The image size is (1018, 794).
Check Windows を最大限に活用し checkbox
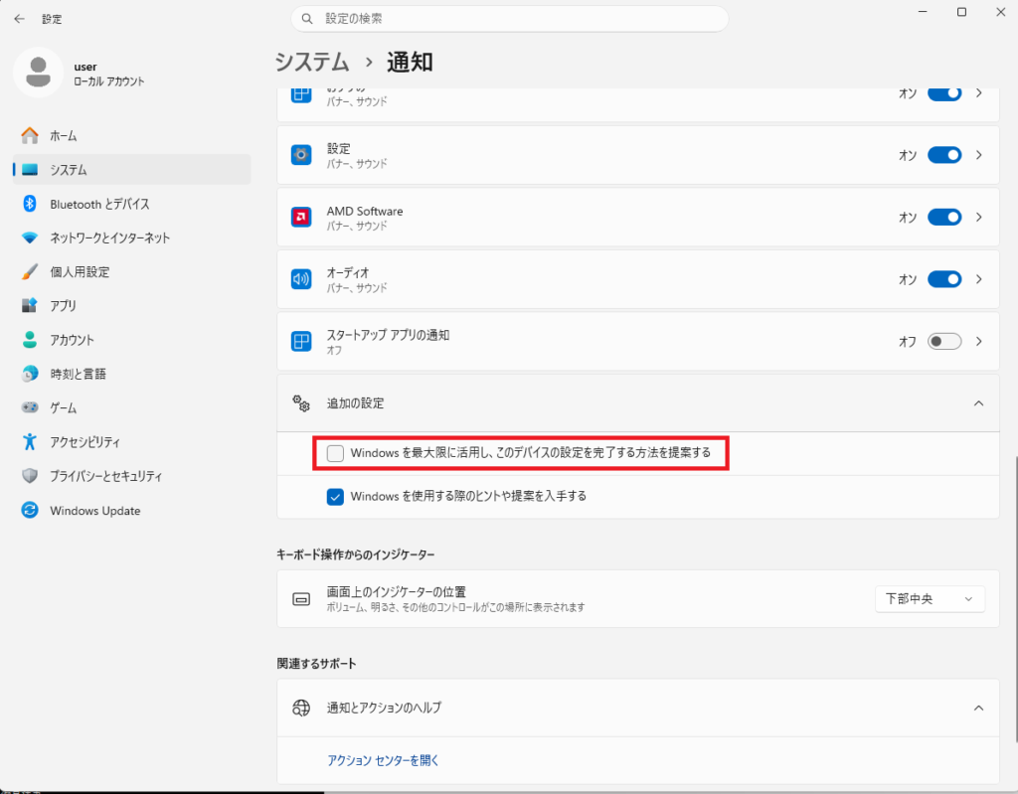click(x=335, y=453)
